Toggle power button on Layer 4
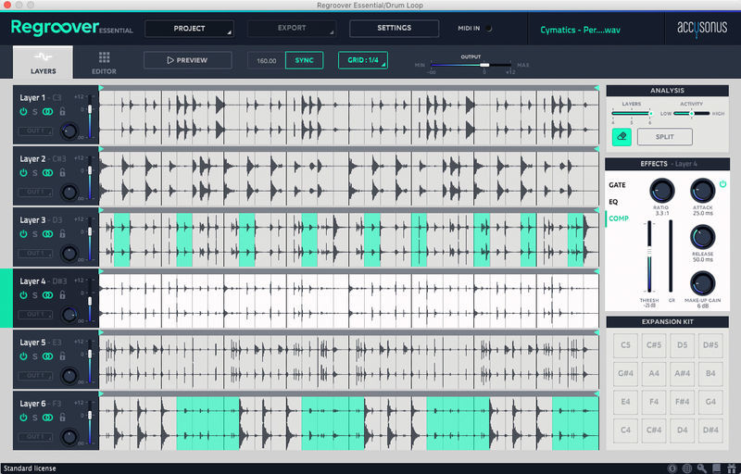Viewport: 741px width, 474px height. [23, 295]
